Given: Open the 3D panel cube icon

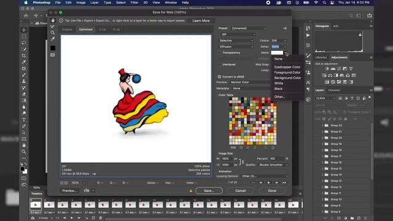Looking at the screenshot, I should pos(308,99).
